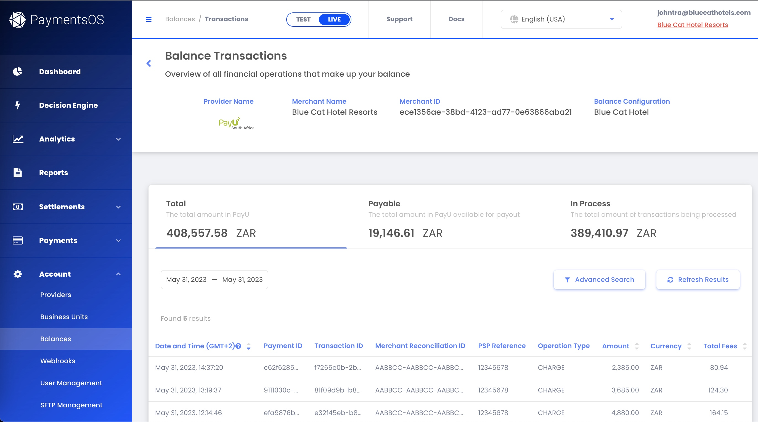The image size is (758, 422).
Task: Click payment ID efa9876b...
Action: coord(281,413)
